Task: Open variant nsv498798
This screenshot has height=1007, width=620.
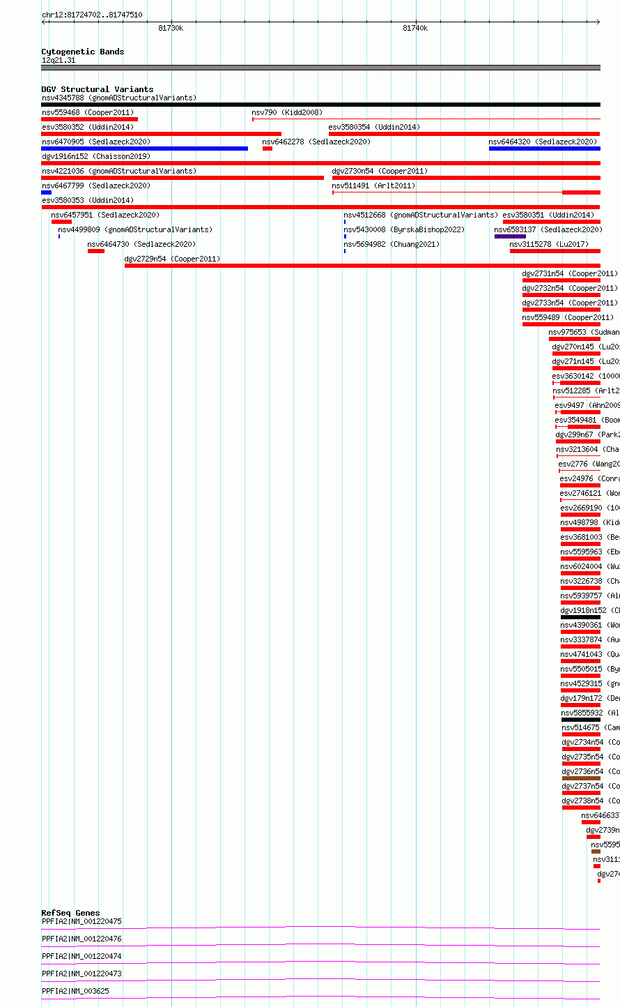Action: 590,522
